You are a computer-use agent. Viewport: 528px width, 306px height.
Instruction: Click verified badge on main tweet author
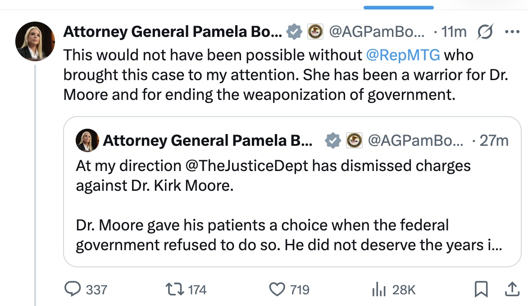click(295, 32)
